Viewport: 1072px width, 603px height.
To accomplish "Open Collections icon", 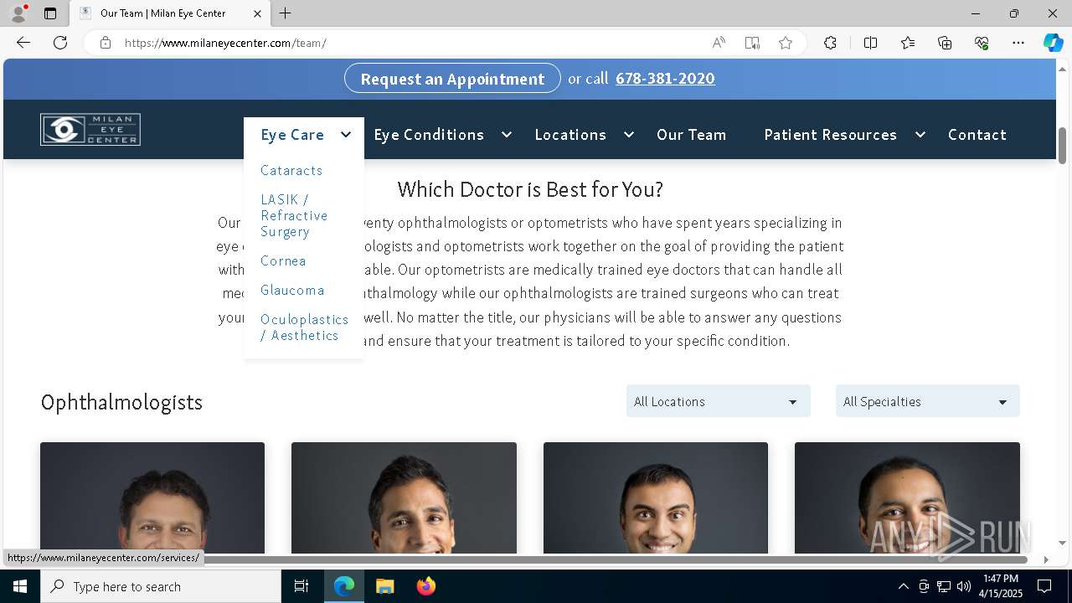I will tap(945, 43).
